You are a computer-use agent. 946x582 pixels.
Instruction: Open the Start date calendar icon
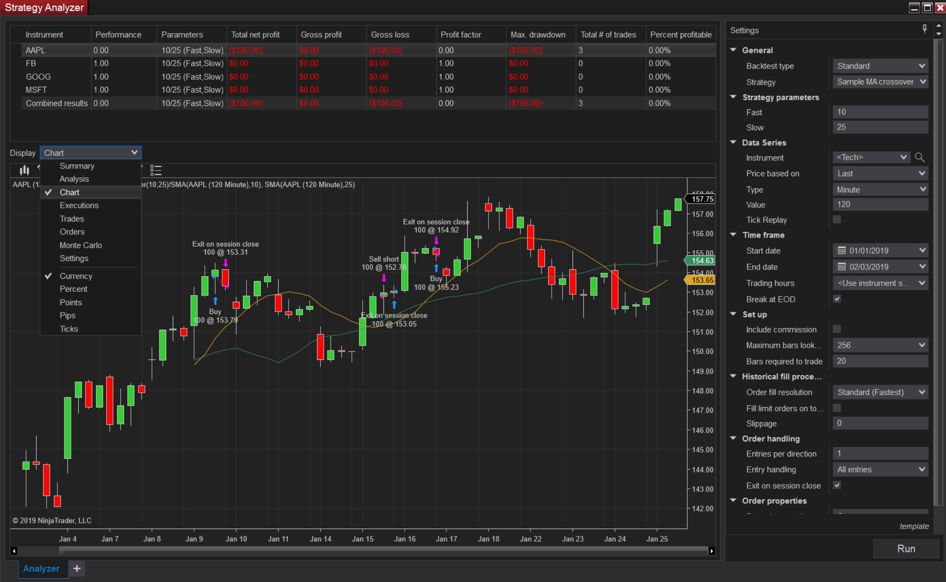coord(842,250)
